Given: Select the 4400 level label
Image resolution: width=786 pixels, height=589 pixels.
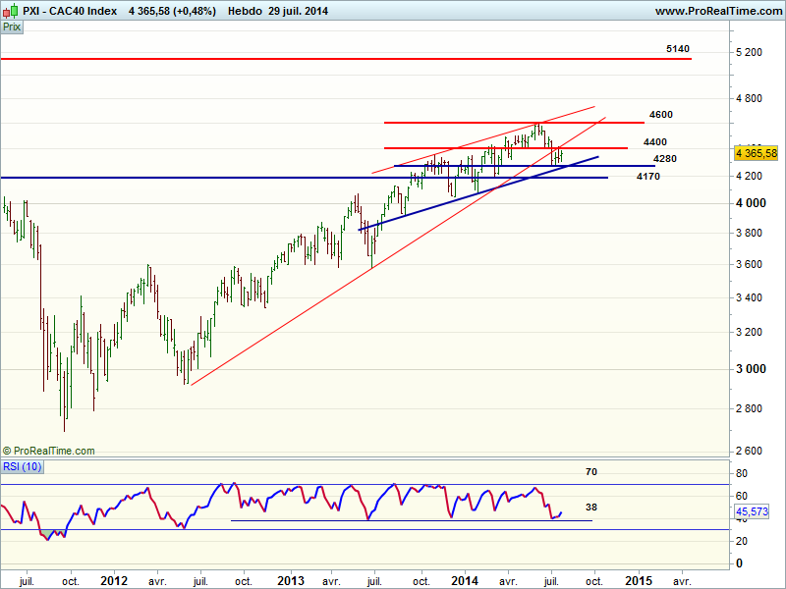Looking at the screenshot, I should (x=654, y=142).
